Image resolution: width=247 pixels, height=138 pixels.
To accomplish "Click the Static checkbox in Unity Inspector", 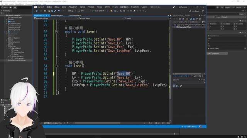I will pyautogui.click(x=238, y=14).
